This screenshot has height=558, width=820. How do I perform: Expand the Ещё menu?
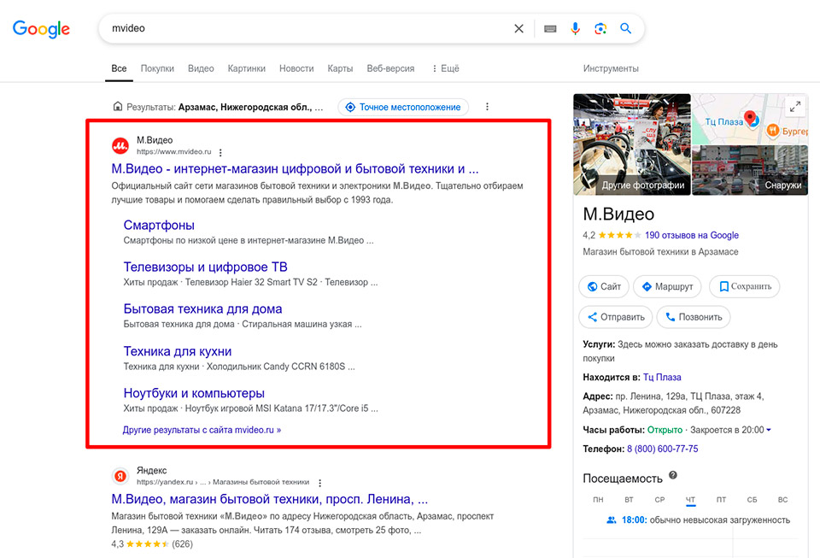[446, 68]
